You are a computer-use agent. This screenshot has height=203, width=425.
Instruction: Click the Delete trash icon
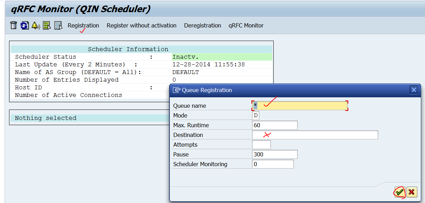point(13,25)
